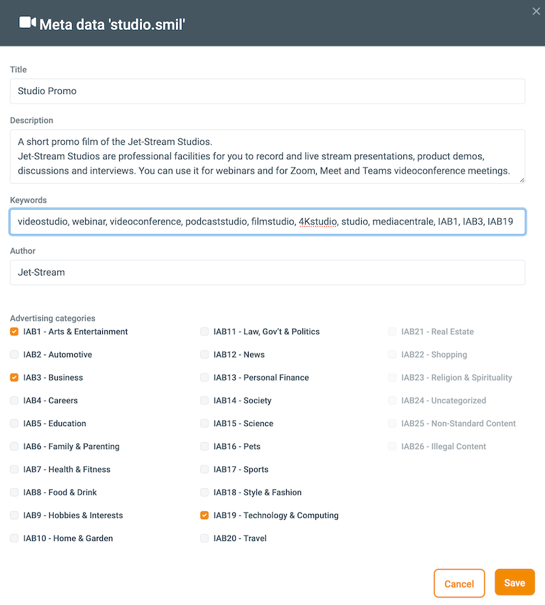This screenshot has height=605, width=545.
Task: Click the Title input field
Action: [x=267, y=91]
